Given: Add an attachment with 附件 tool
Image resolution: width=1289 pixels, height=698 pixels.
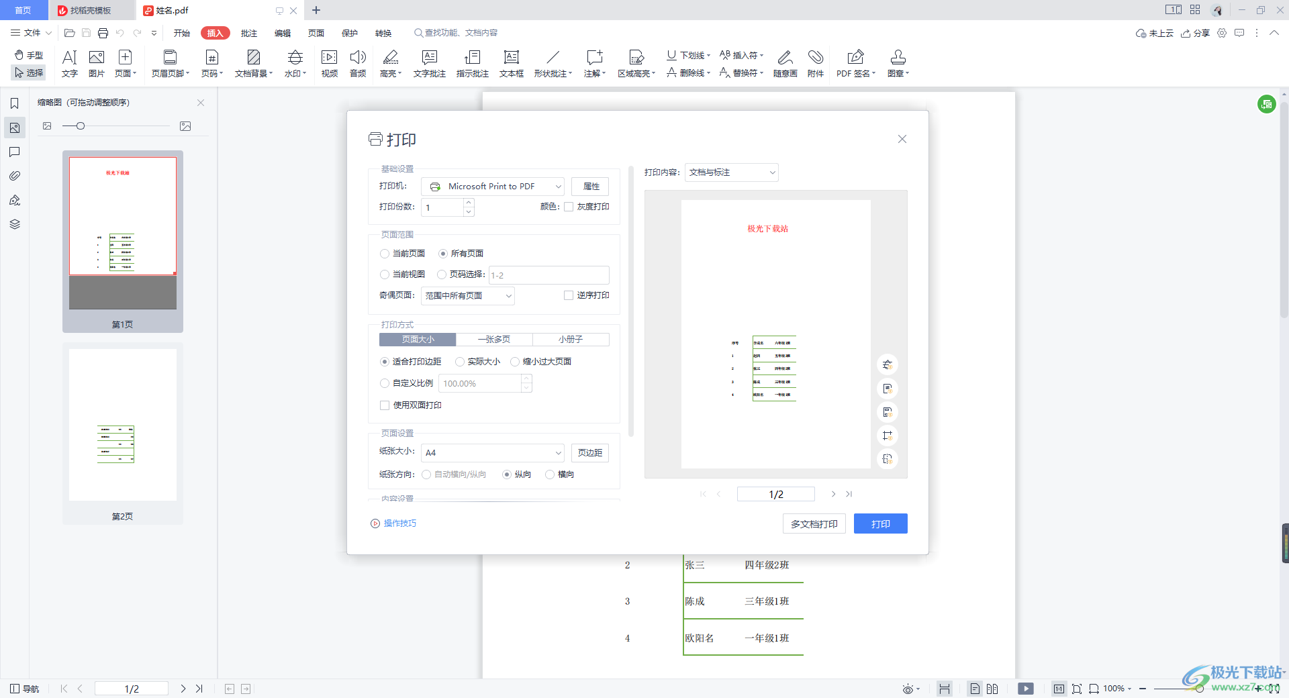Looking at the screenshot, I should [816, 64].
